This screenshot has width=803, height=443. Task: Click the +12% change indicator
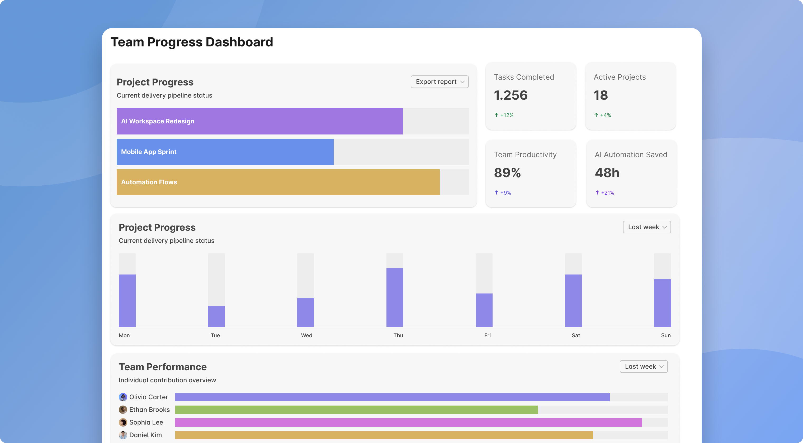pos(507,115)
